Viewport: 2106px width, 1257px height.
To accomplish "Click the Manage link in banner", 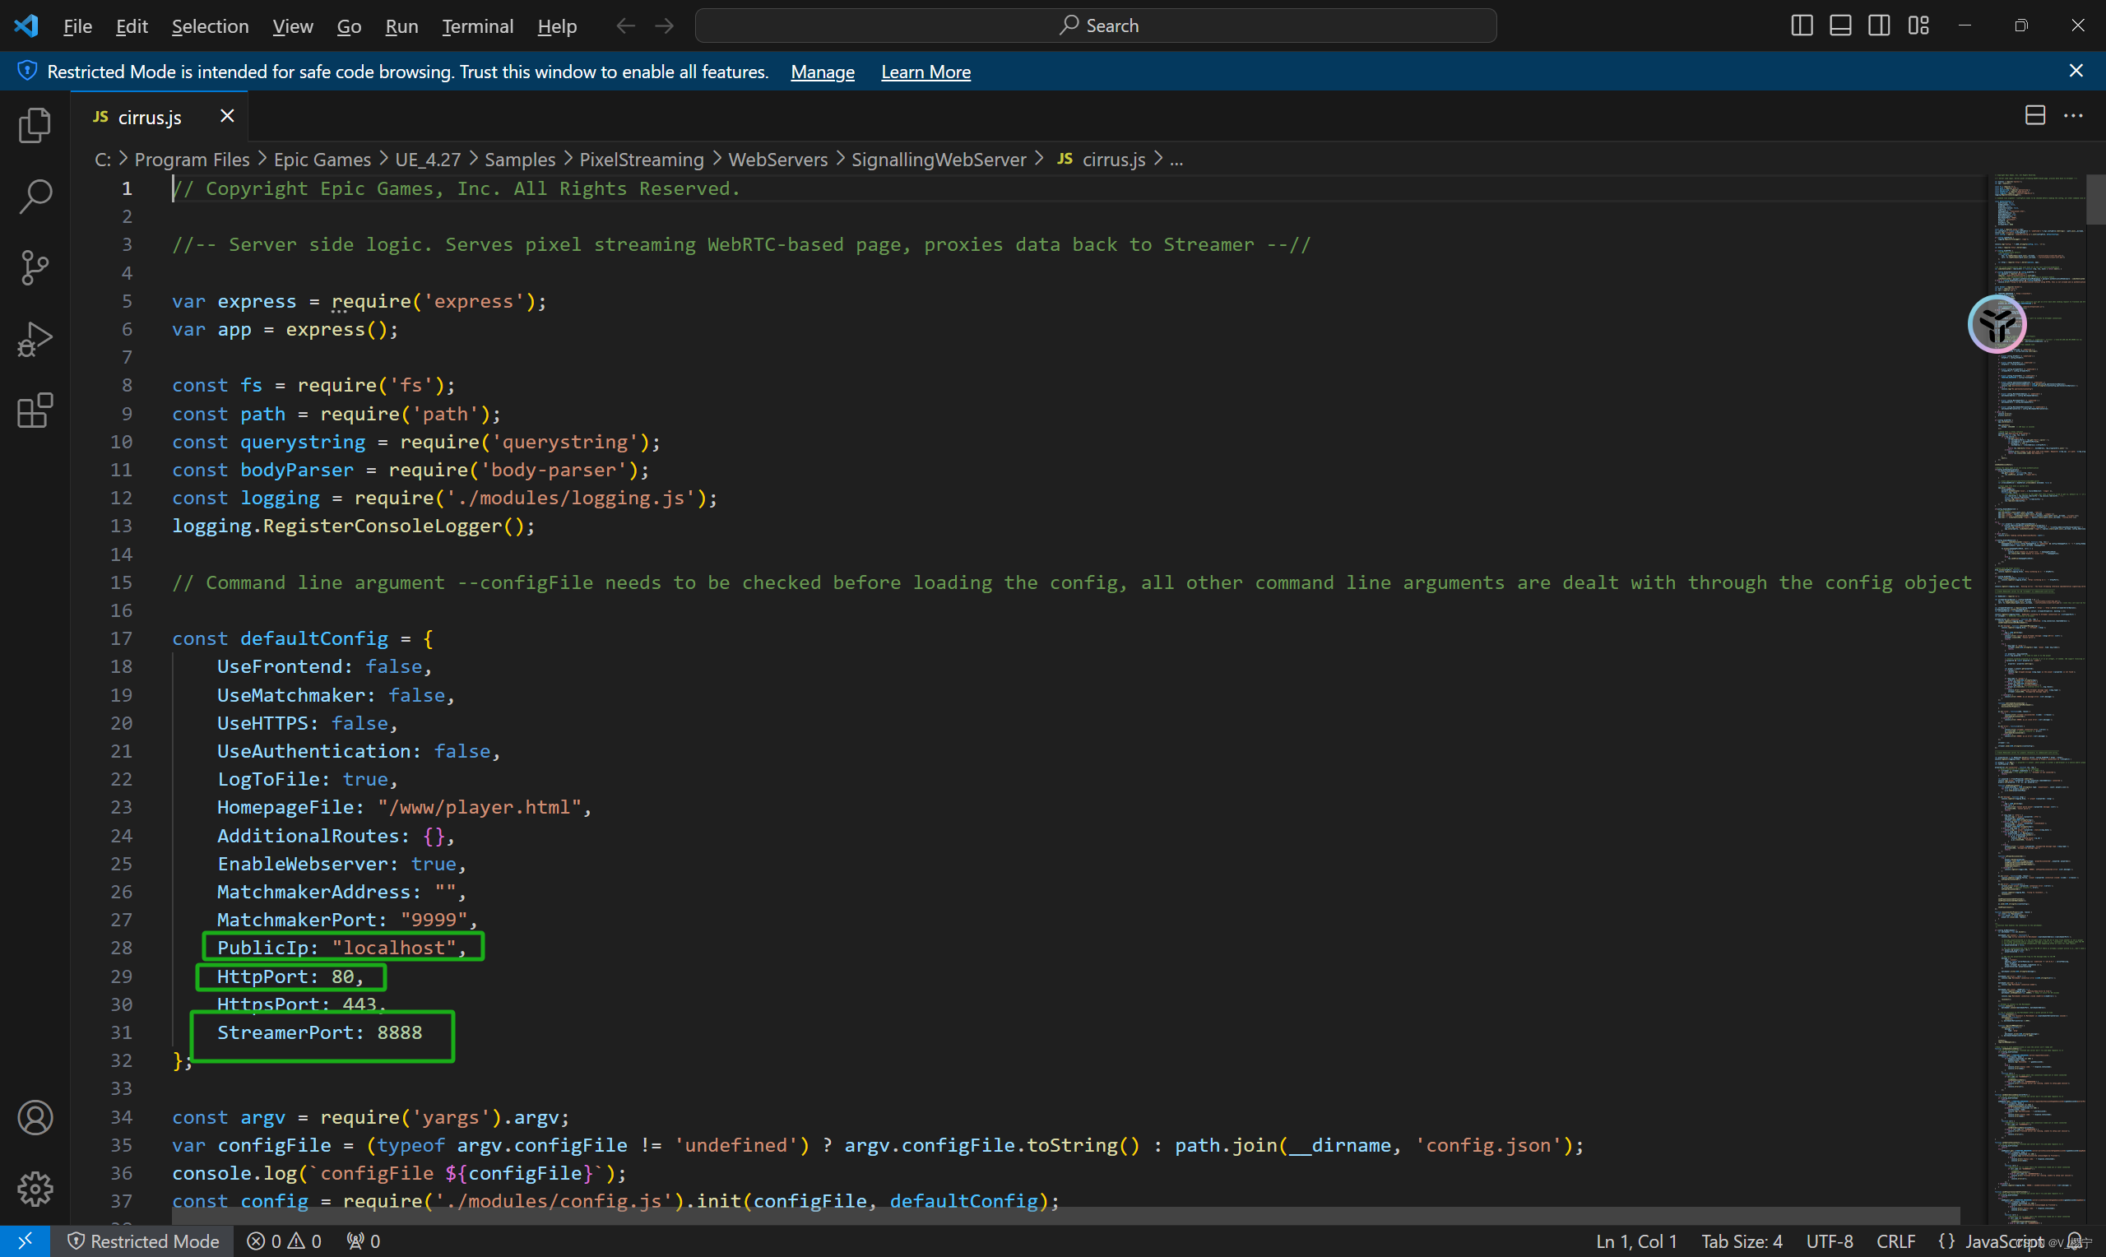I will click(823, 72).
